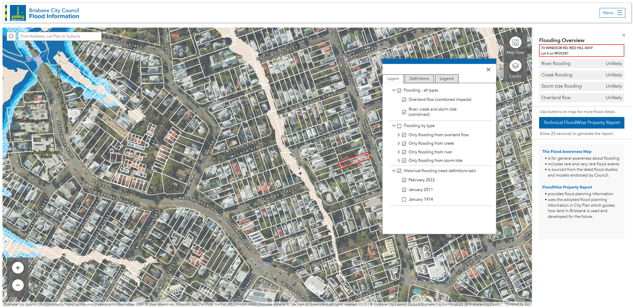633x308 pixels.
Task: Collapse the Historical flooding group
Action: (394, 171)
